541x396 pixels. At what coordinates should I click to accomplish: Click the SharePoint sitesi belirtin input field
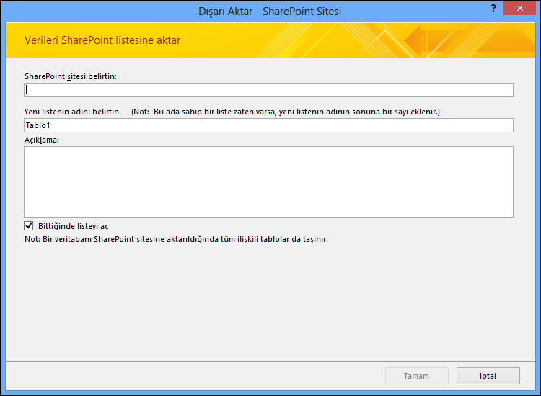(268, 90)
